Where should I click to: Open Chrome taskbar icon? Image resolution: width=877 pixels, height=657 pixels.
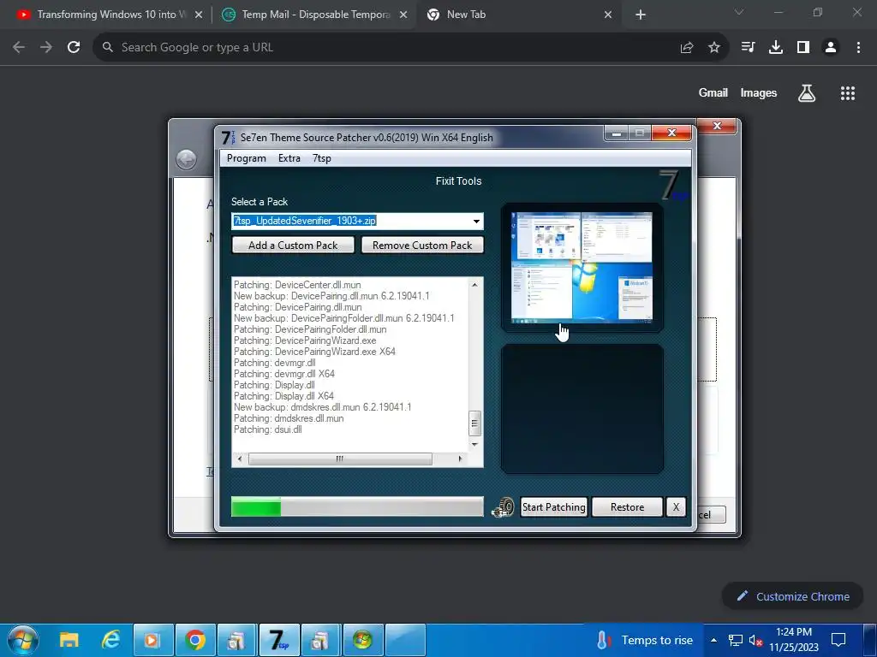[x=195, y=640]
